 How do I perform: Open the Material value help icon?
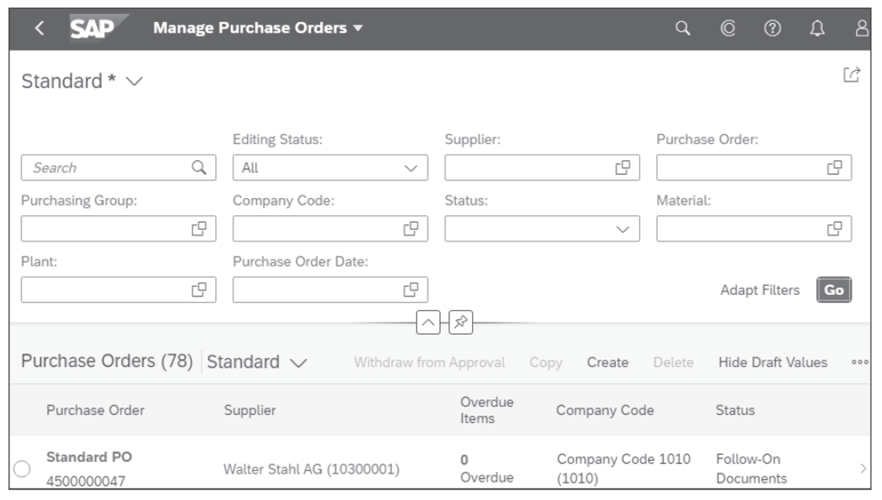point(835,228)
